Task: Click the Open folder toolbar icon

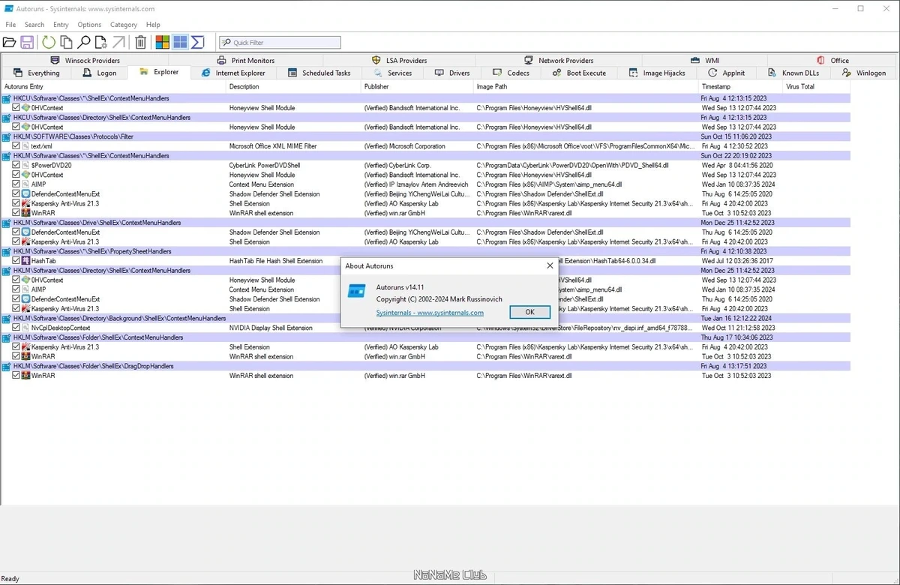Action: point(9,42)
